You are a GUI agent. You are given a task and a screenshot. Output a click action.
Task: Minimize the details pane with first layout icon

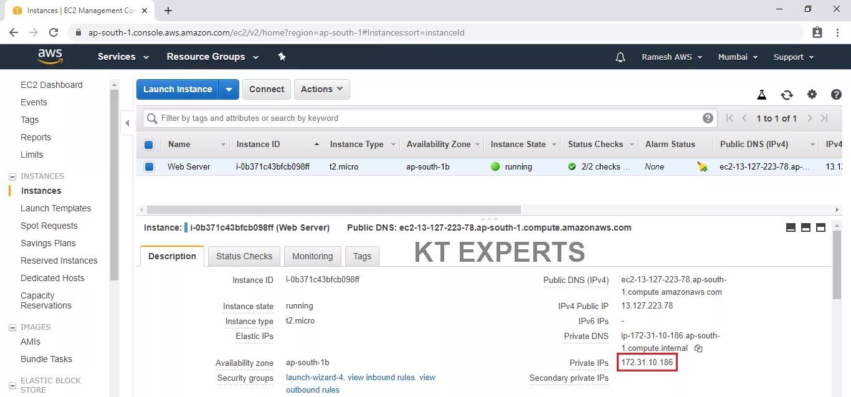(x=791, y=227)
